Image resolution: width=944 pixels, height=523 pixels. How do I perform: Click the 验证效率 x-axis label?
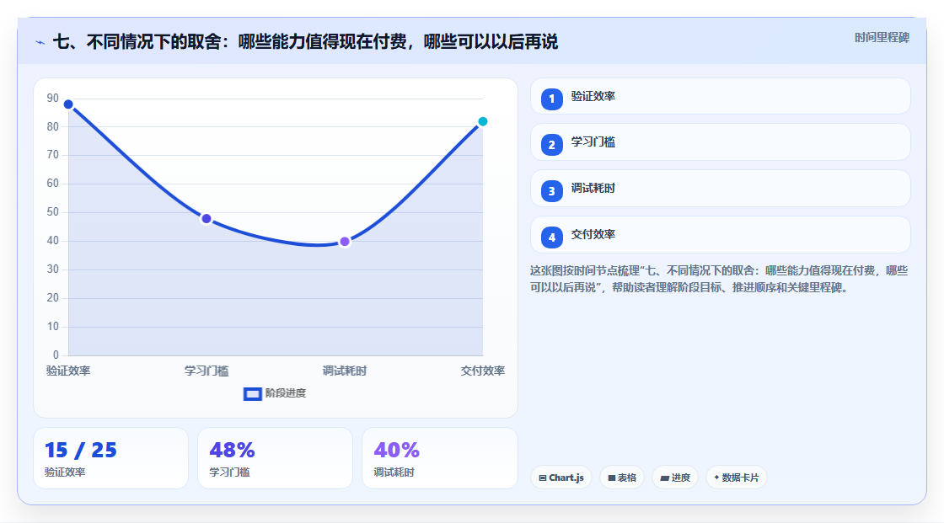coord(68,371)
